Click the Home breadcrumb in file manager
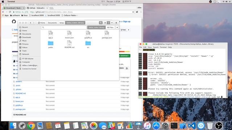Image resolution: width=232 pixels, height=130 pixels. (41, 23)
